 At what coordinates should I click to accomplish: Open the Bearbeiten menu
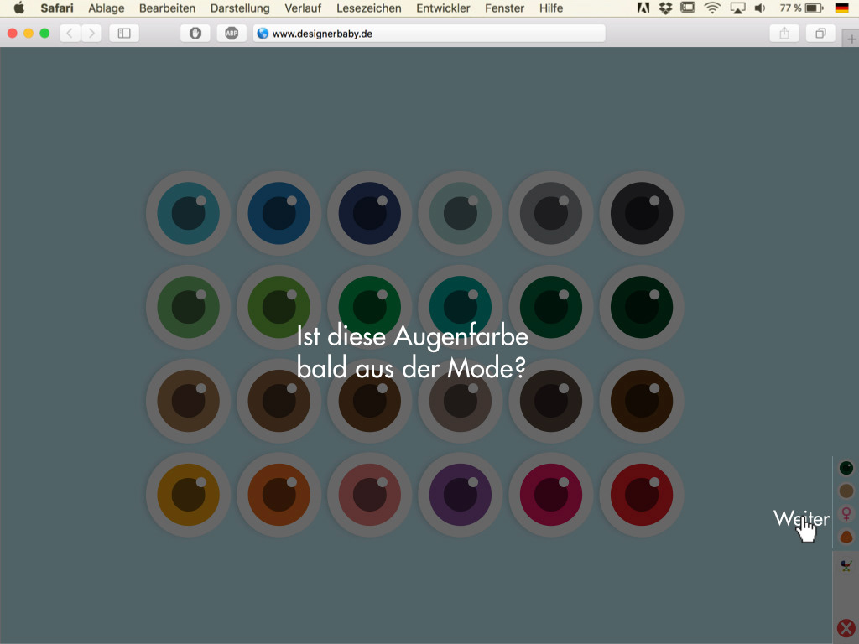pyautogui.click(x=167, y=8)
